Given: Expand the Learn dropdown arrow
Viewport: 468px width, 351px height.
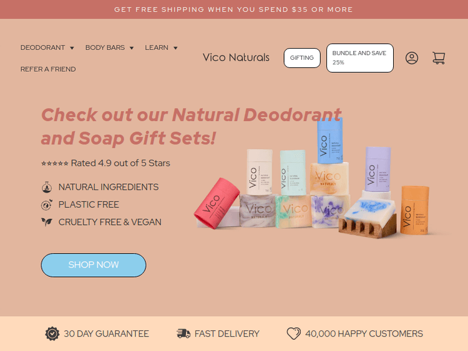Looking at the screenshot, I should 175,48.
